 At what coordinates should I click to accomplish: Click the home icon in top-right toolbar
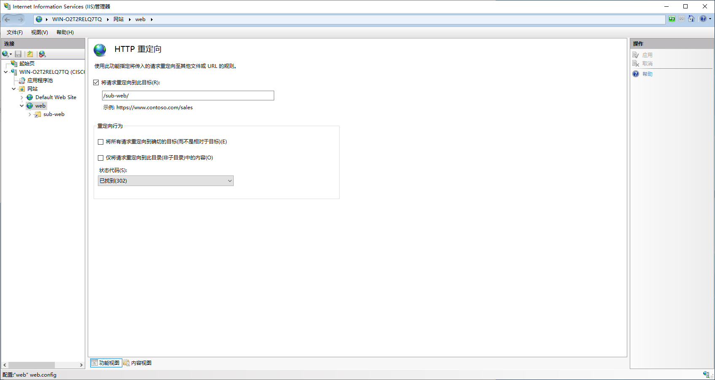tap(691, 19)
